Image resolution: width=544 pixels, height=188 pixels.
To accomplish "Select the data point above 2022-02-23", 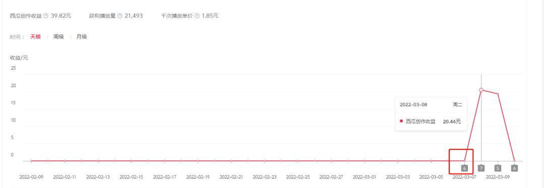I will [x=265, y=161].
